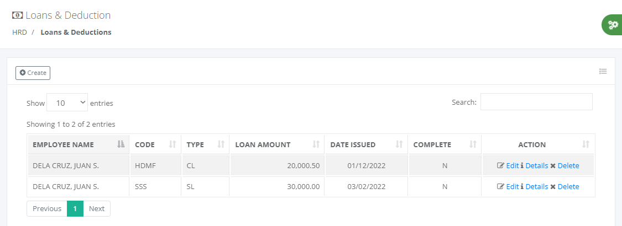Click the info icon in HDMF row
622x226 pixels.
tap(522, 166)
